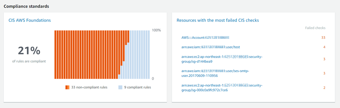Viewport: 340px width, 108px height.
Task: Open Resources with the most failed CIS checks
Action: (218, 20)
